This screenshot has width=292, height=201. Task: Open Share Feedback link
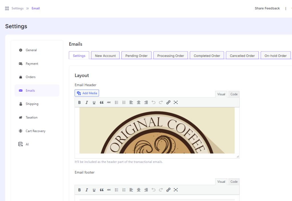click(x=267, y=8)
